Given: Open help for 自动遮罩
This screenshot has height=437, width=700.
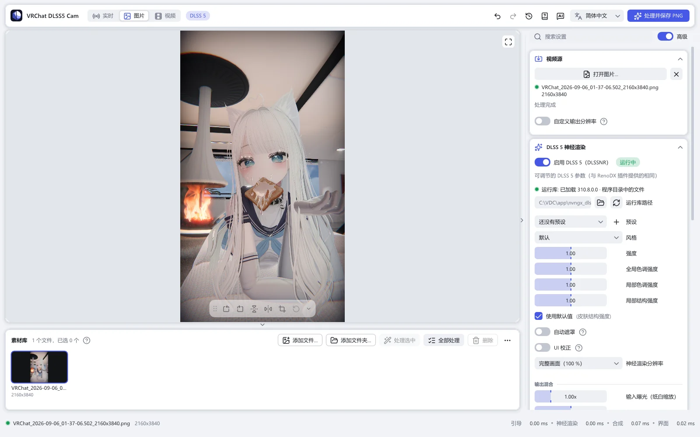Looking at the screenshot, I should (x=583, y=332).
